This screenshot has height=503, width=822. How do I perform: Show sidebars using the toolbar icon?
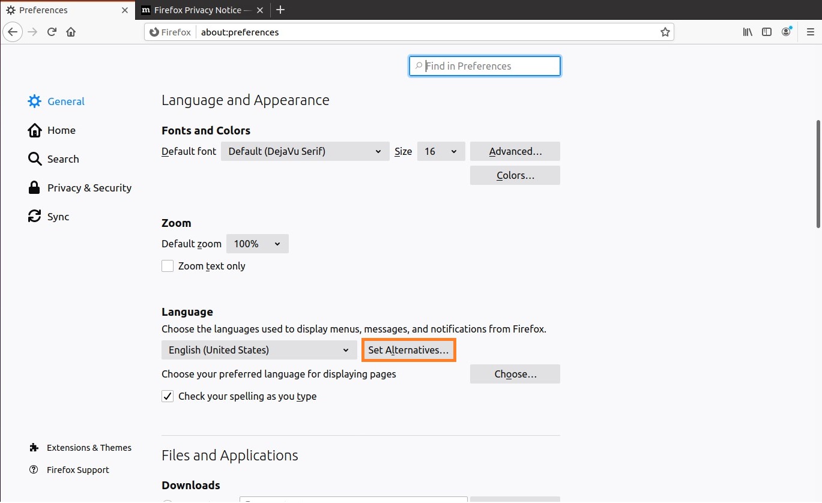coord(767,32)
